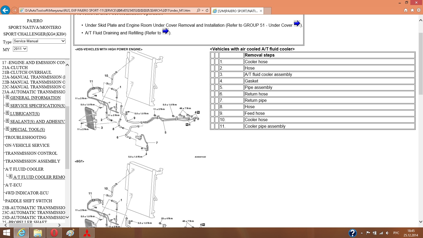Switch to the PAJERO SPORT/NATI... browser tab
Viewport: 423px width, 238px height.
237,11
